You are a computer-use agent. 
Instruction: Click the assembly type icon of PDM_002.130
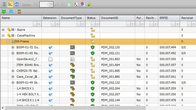pyautogui.click(x=72, y=47)
